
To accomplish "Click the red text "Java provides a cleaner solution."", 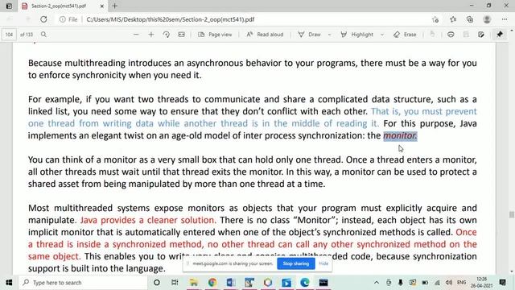I will coord(148,220).
